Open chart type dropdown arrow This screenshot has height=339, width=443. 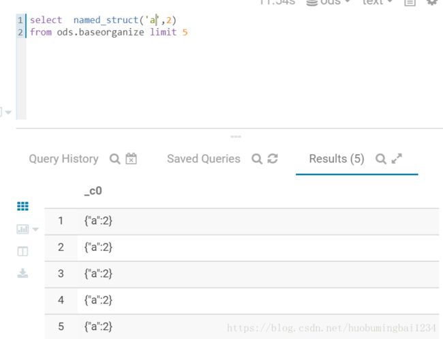pyautogui.click(x=35, y=229)
